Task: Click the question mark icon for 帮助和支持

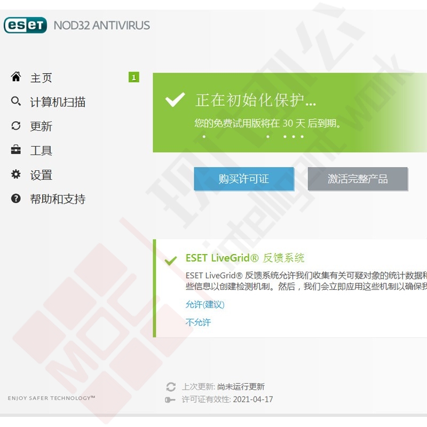Action: click(16, 198)
